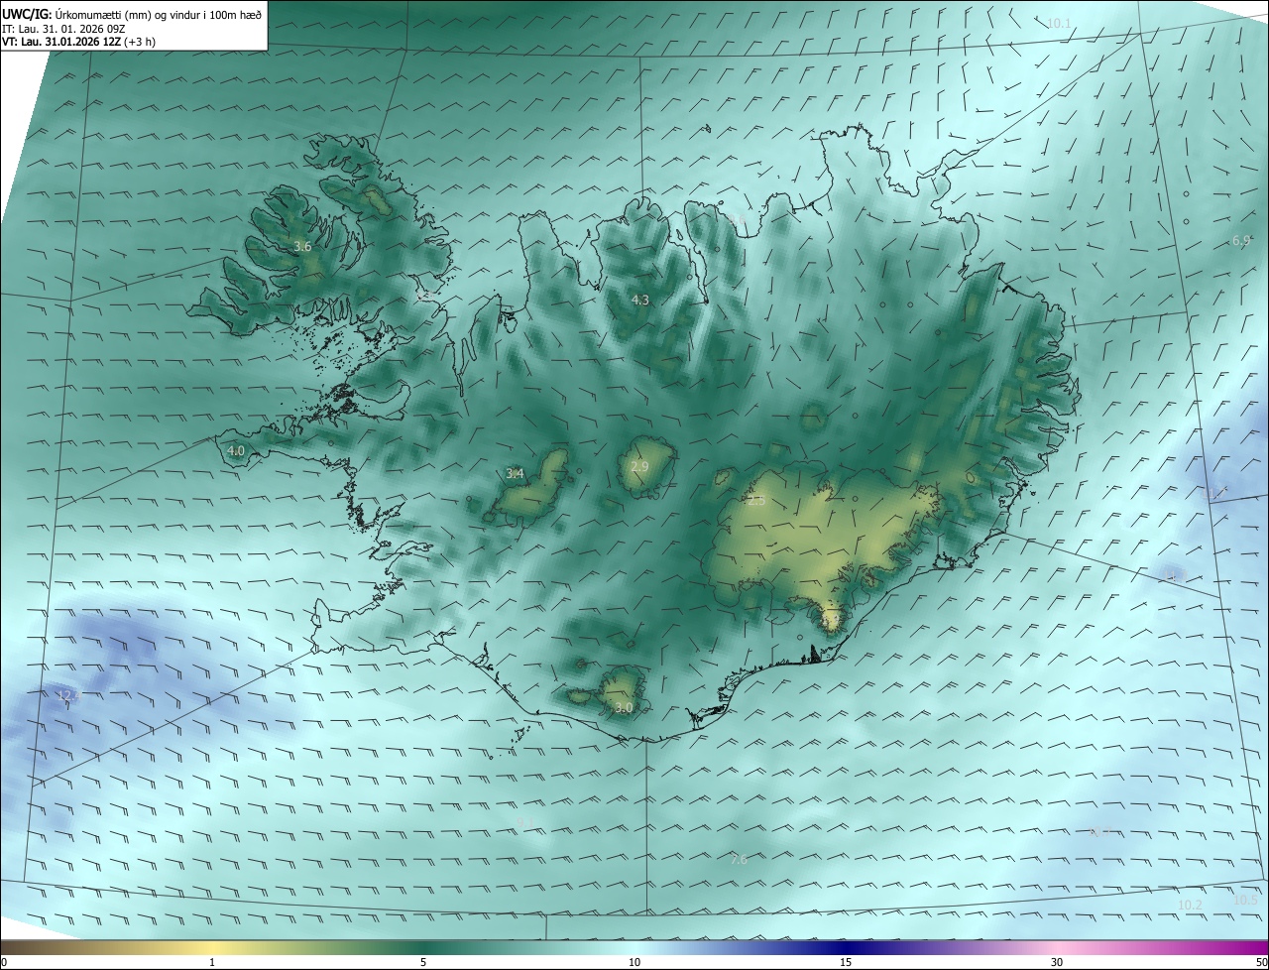Click the colorbar tick label 30
1269x970 pixels.
tap(1057, 962)
